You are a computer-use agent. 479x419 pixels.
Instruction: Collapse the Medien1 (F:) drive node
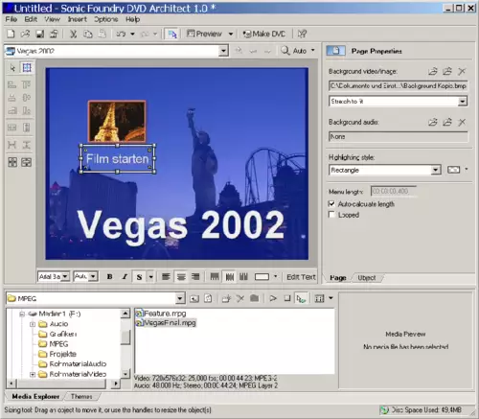[x=22, y=314]
